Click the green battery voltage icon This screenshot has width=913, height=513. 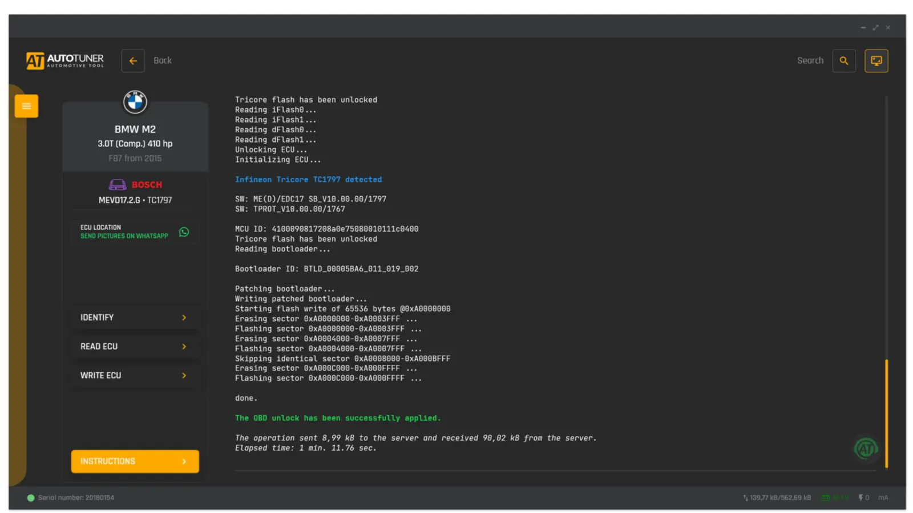click(x=826, y=498)
